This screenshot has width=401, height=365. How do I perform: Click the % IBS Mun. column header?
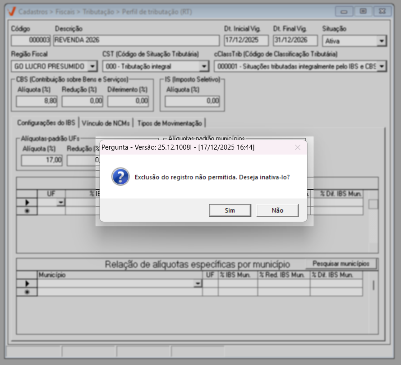pos(238,275)
